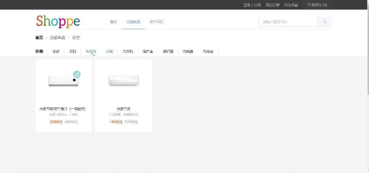The image size is (369, 173).
Task: Click 全部商品 in the breadcrumb
Action: 57,38
